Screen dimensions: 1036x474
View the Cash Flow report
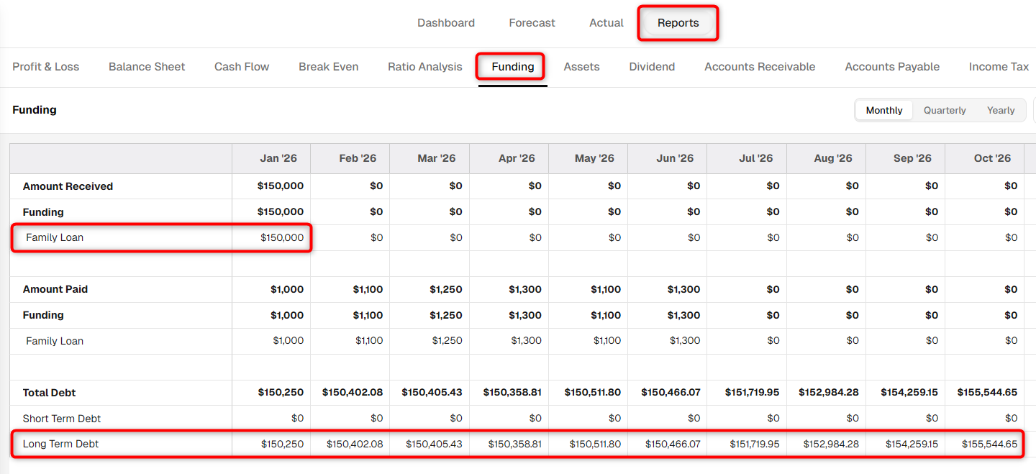click(x=242, y=67)
